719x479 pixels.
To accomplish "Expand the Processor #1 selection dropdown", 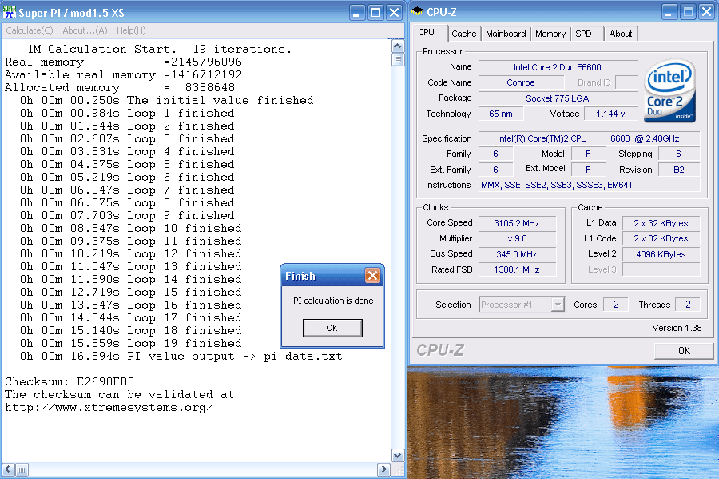I will tap(558, 305).
